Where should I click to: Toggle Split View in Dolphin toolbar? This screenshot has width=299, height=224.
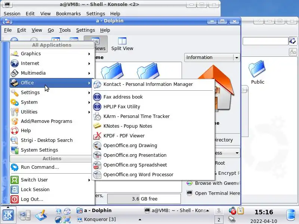point(122,44)
